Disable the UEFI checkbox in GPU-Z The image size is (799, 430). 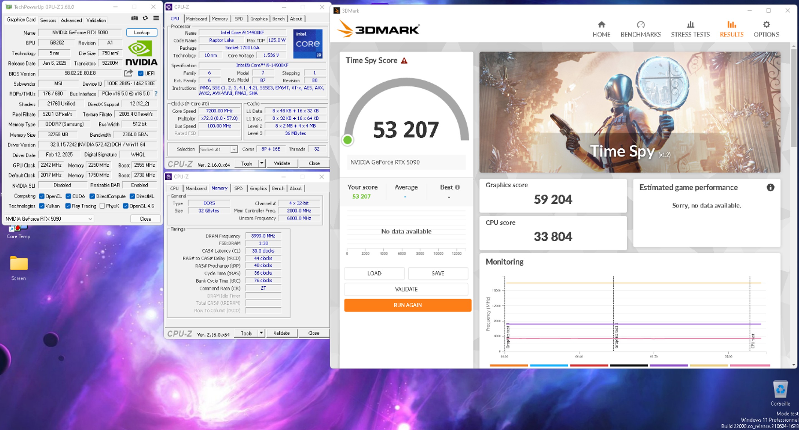(140, 73)
